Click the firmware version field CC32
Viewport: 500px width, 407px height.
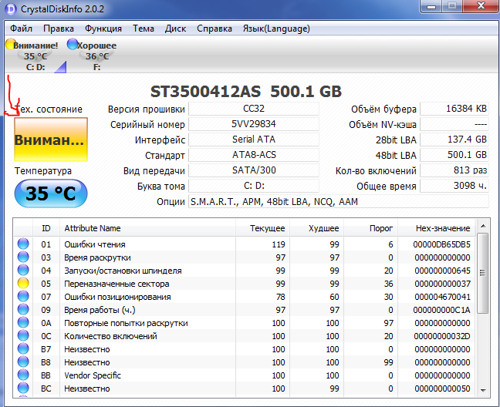254,109
